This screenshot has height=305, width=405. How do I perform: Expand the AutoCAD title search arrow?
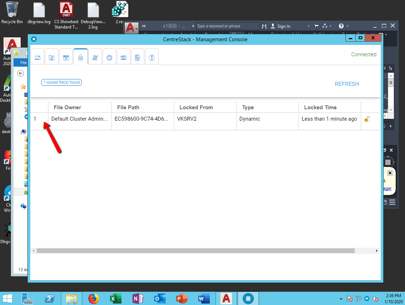click(193, 26)
